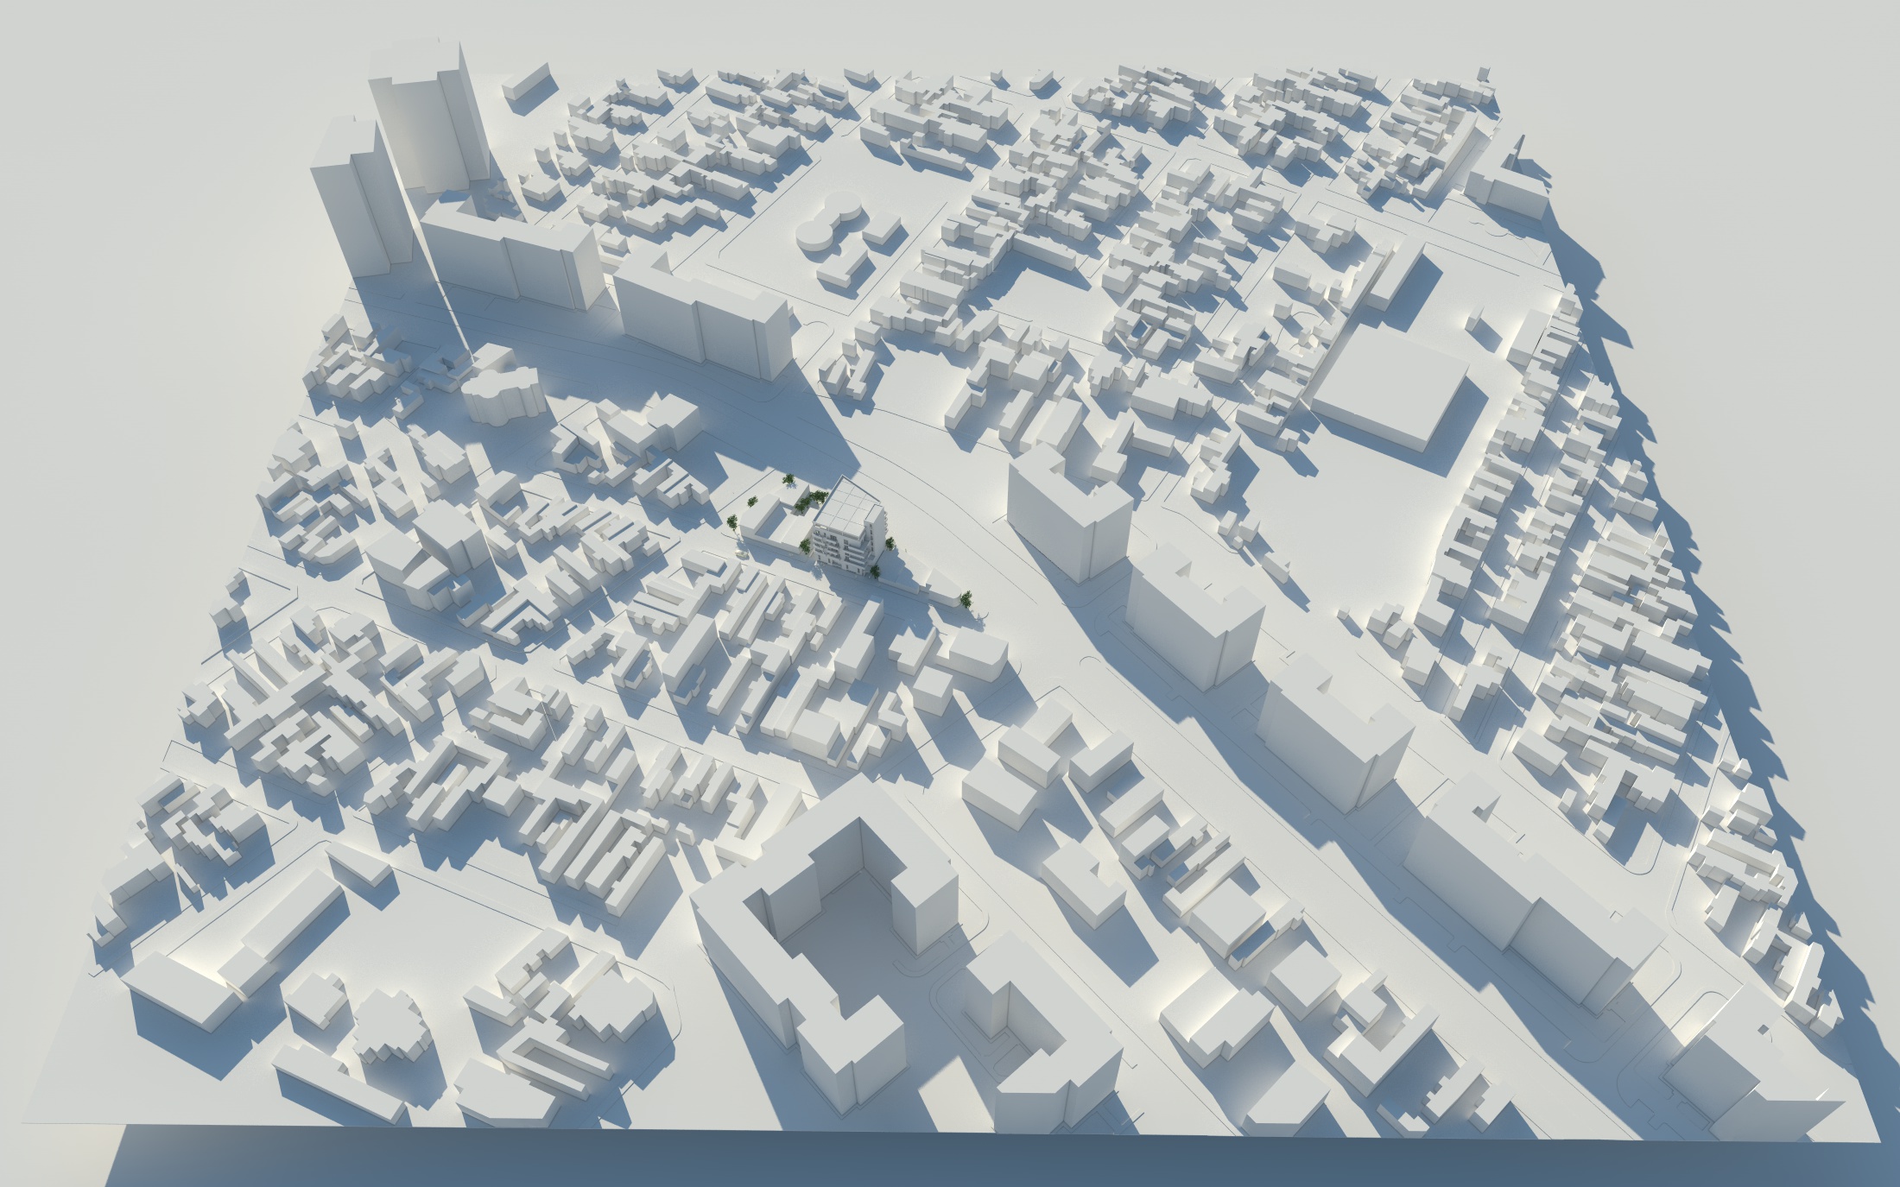Screen dimensions: 1900x1187
Task: Select the round twin-cylinder building near top center
Action: 829,223
